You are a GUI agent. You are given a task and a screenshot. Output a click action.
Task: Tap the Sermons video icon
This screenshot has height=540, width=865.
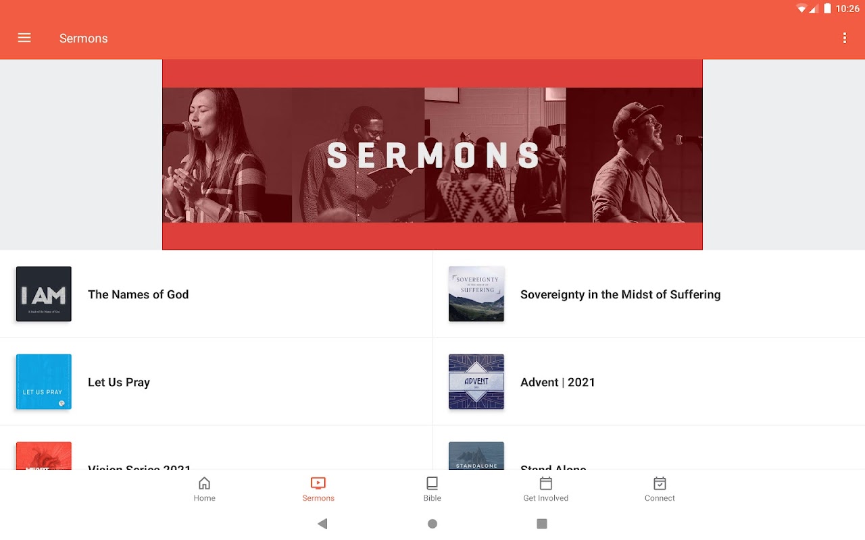click(x=318, y=483)
